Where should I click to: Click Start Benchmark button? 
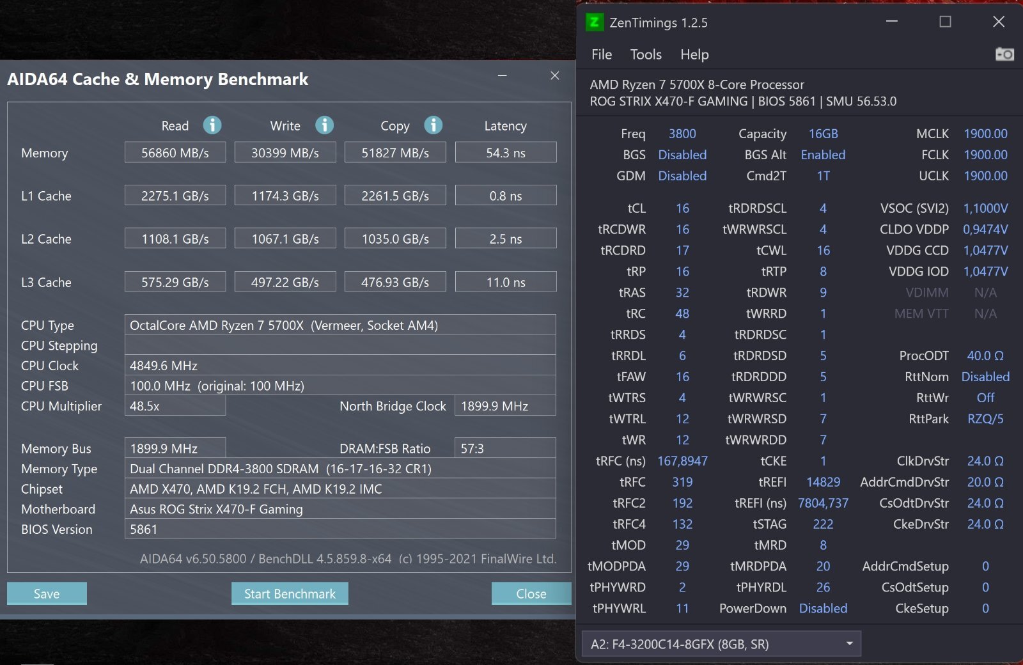tap(290, 593)
